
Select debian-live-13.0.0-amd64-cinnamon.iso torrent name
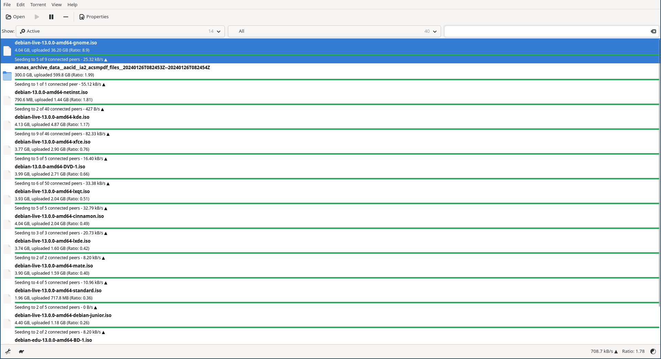[x=59, y=216]
